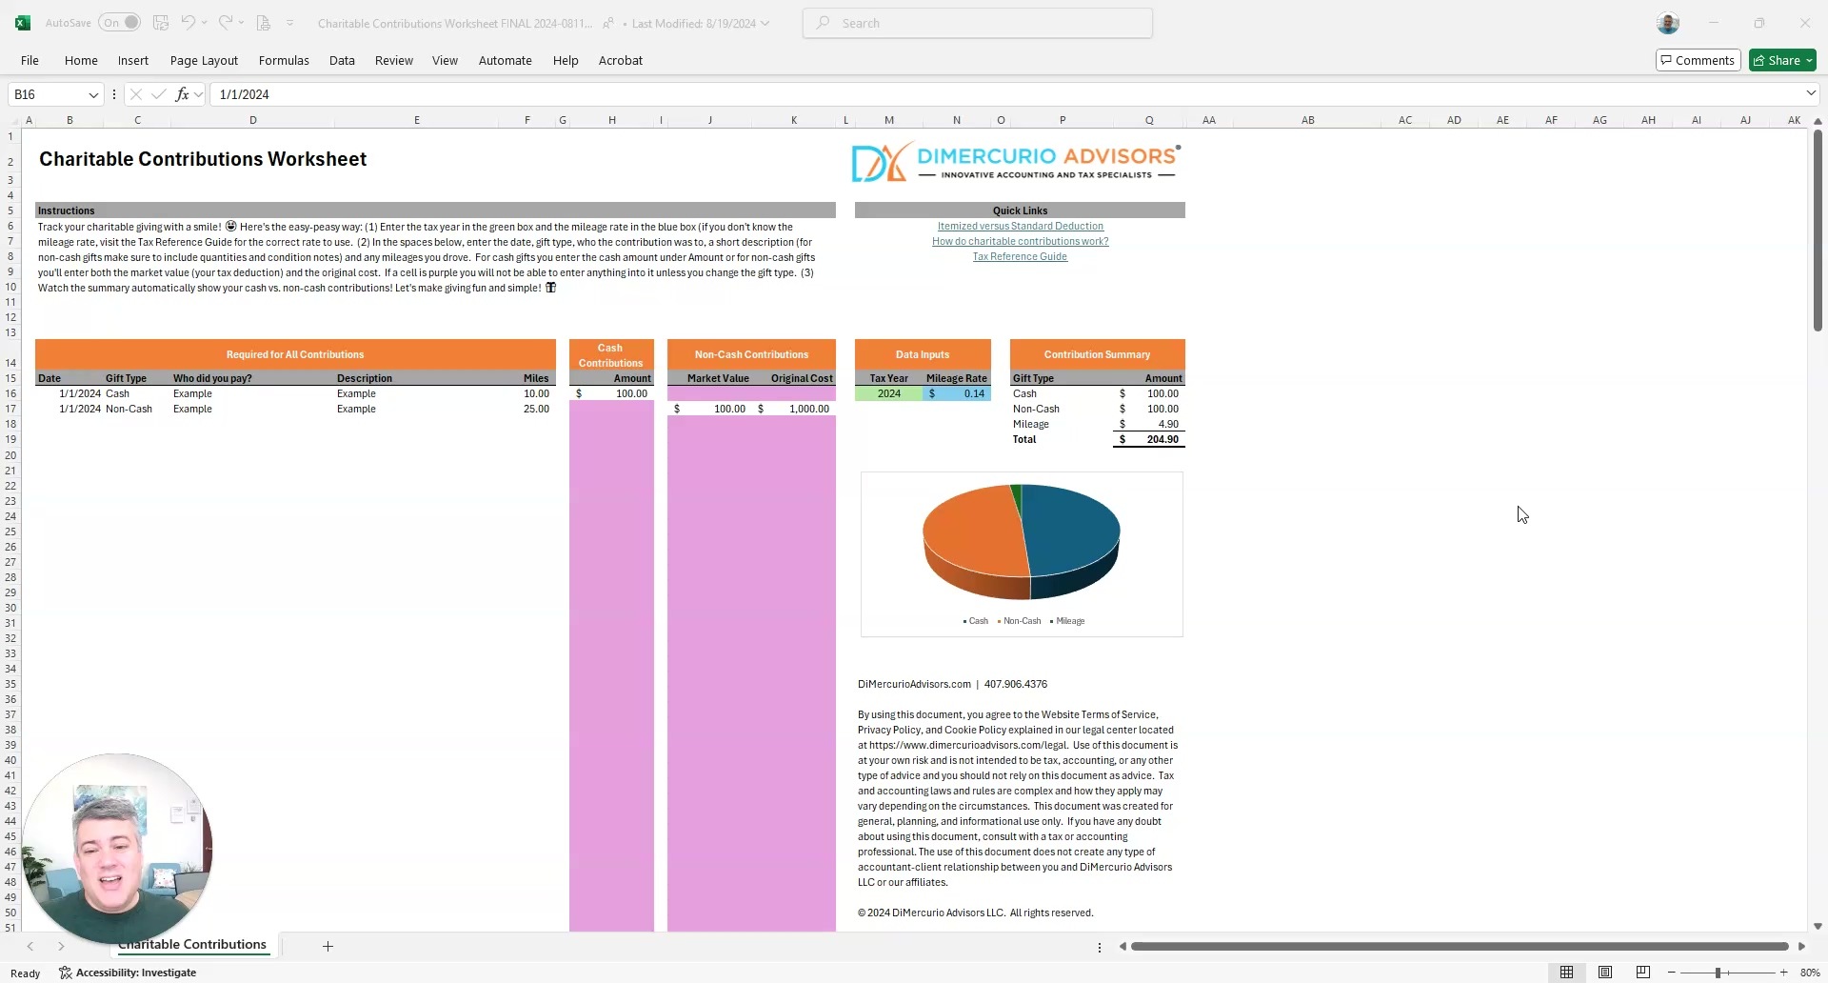The image size is (1828, 983).
Task: Open the Share button dropdown
Action: tap(1809, 60)
